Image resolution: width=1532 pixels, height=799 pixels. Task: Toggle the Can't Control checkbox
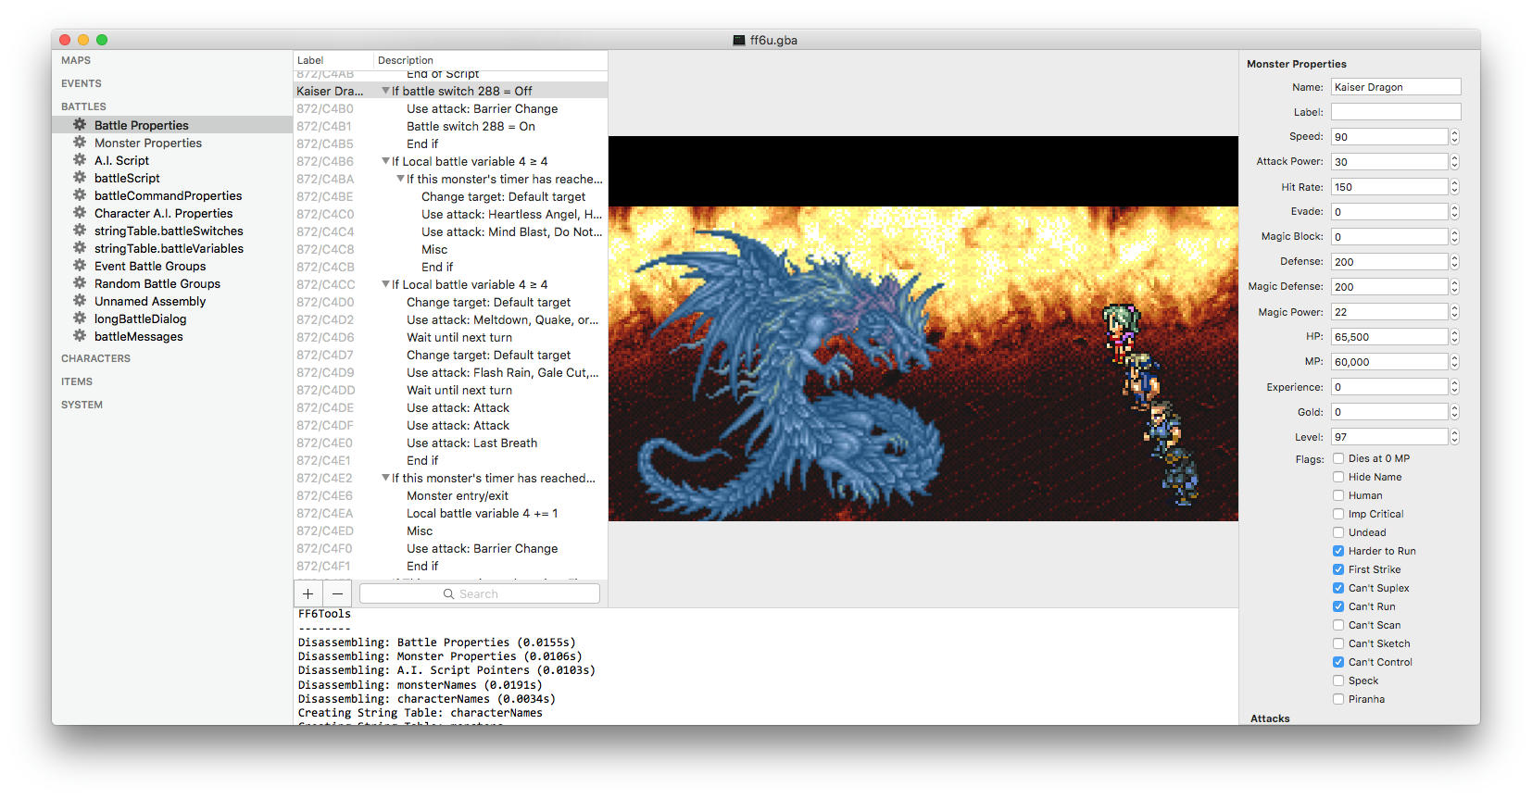click(1338, 662)
